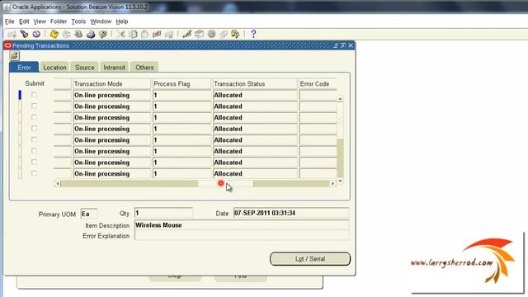Click the Transaction Status column header
Viewport: 528px width, 297px height.
pos(255,84)
